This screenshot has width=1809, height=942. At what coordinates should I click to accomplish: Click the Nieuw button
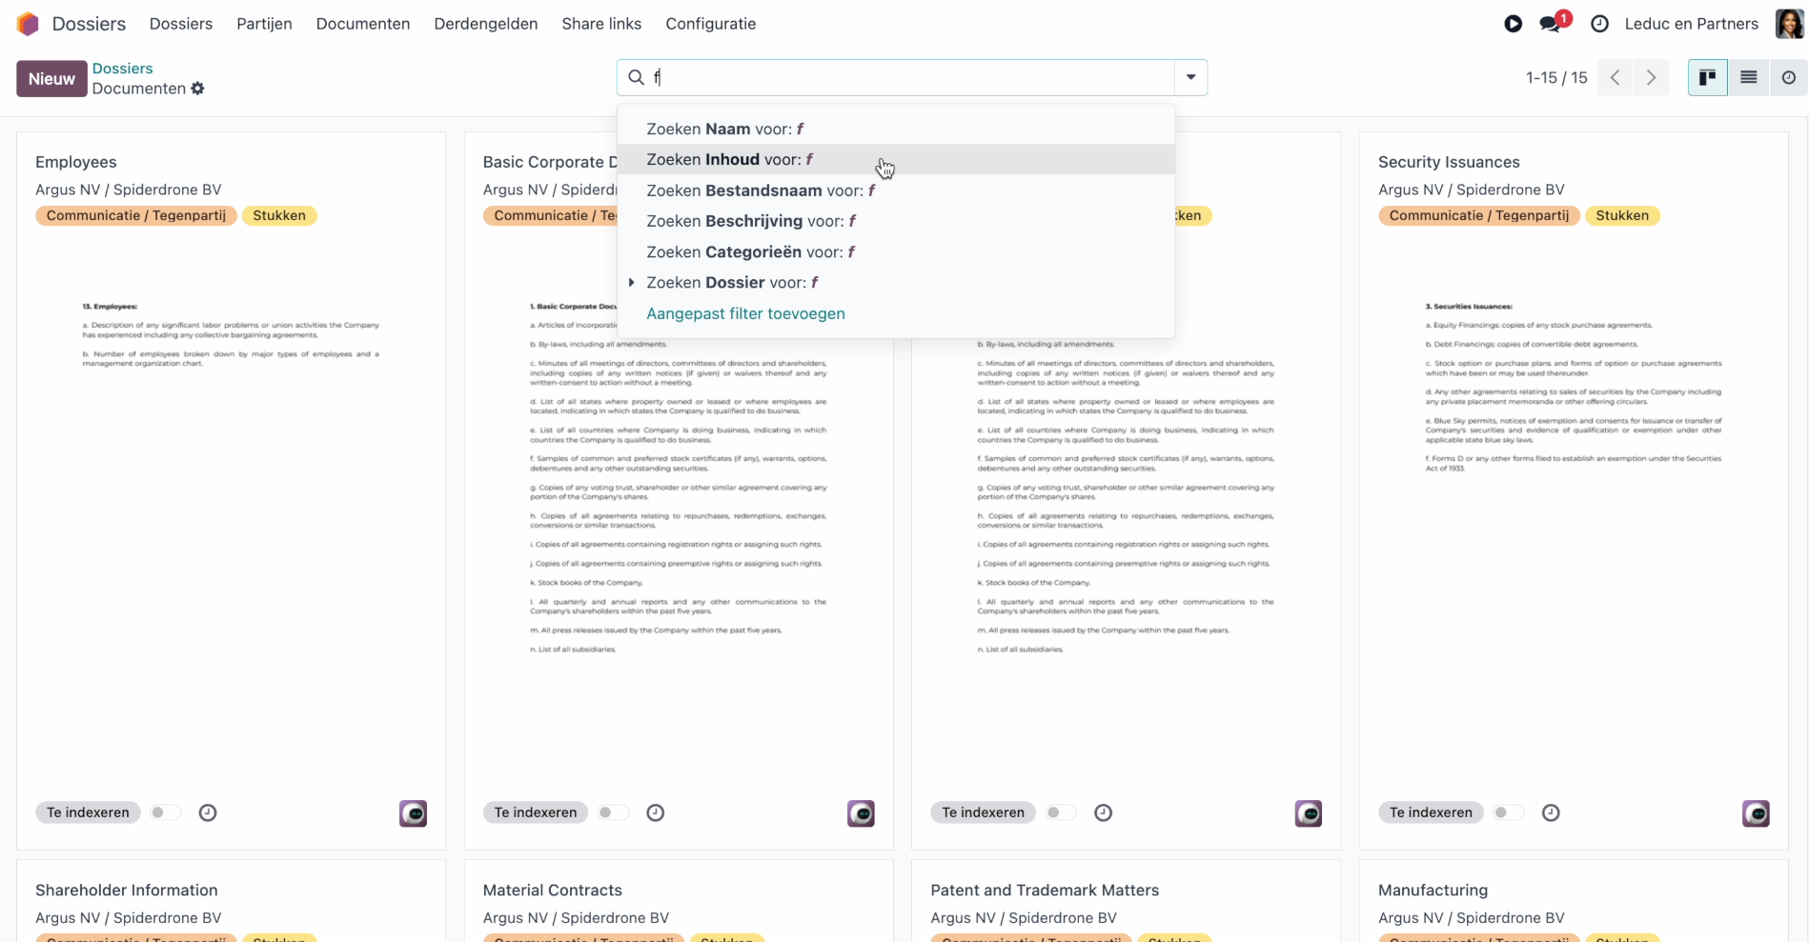[x=51, y=78]
